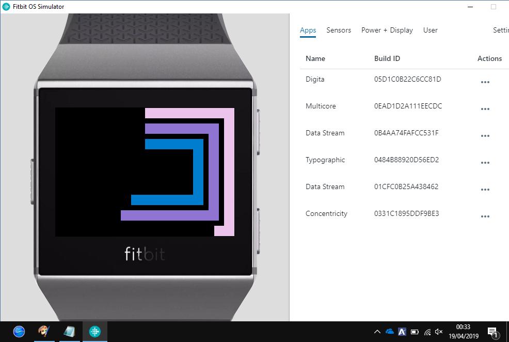Select build ID 05D1C0B22C6CC81D
The height and width of the screenshot is (342, 509).
(x=407, y=79)
